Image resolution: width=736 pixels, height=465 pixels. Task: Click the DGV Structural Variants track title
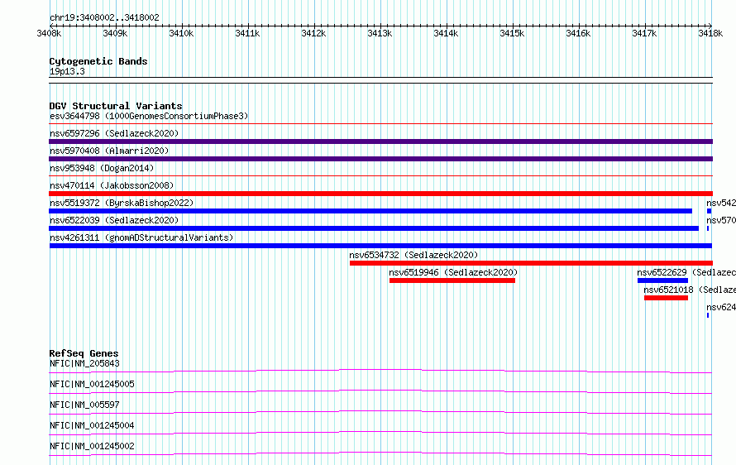coord(116,106)
